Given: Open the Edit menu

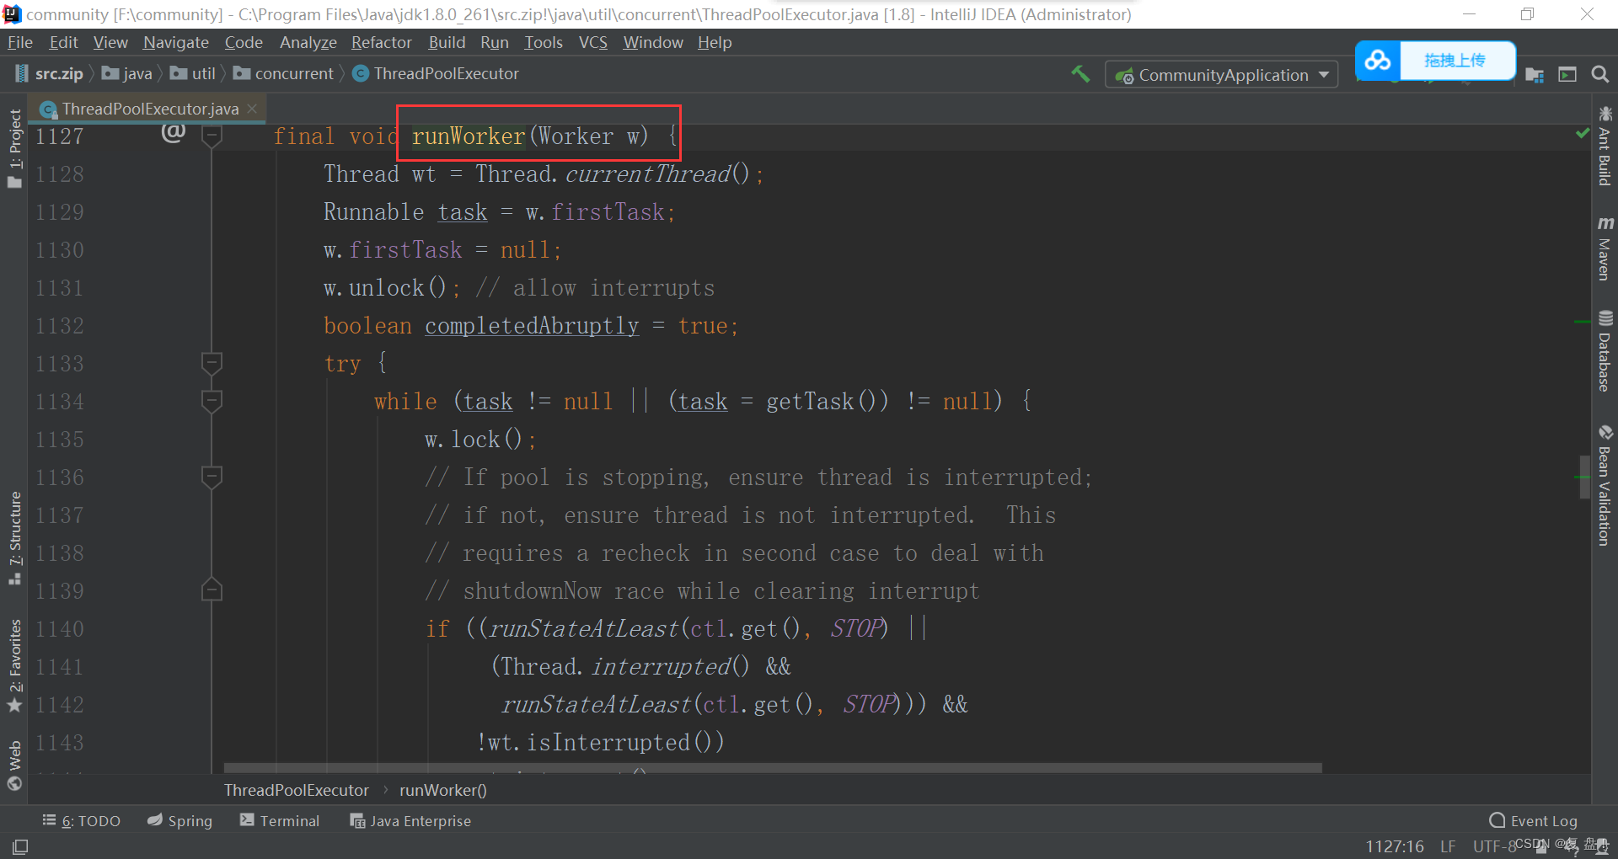Looking at the screenshot, I should click(x=63, y=42).
